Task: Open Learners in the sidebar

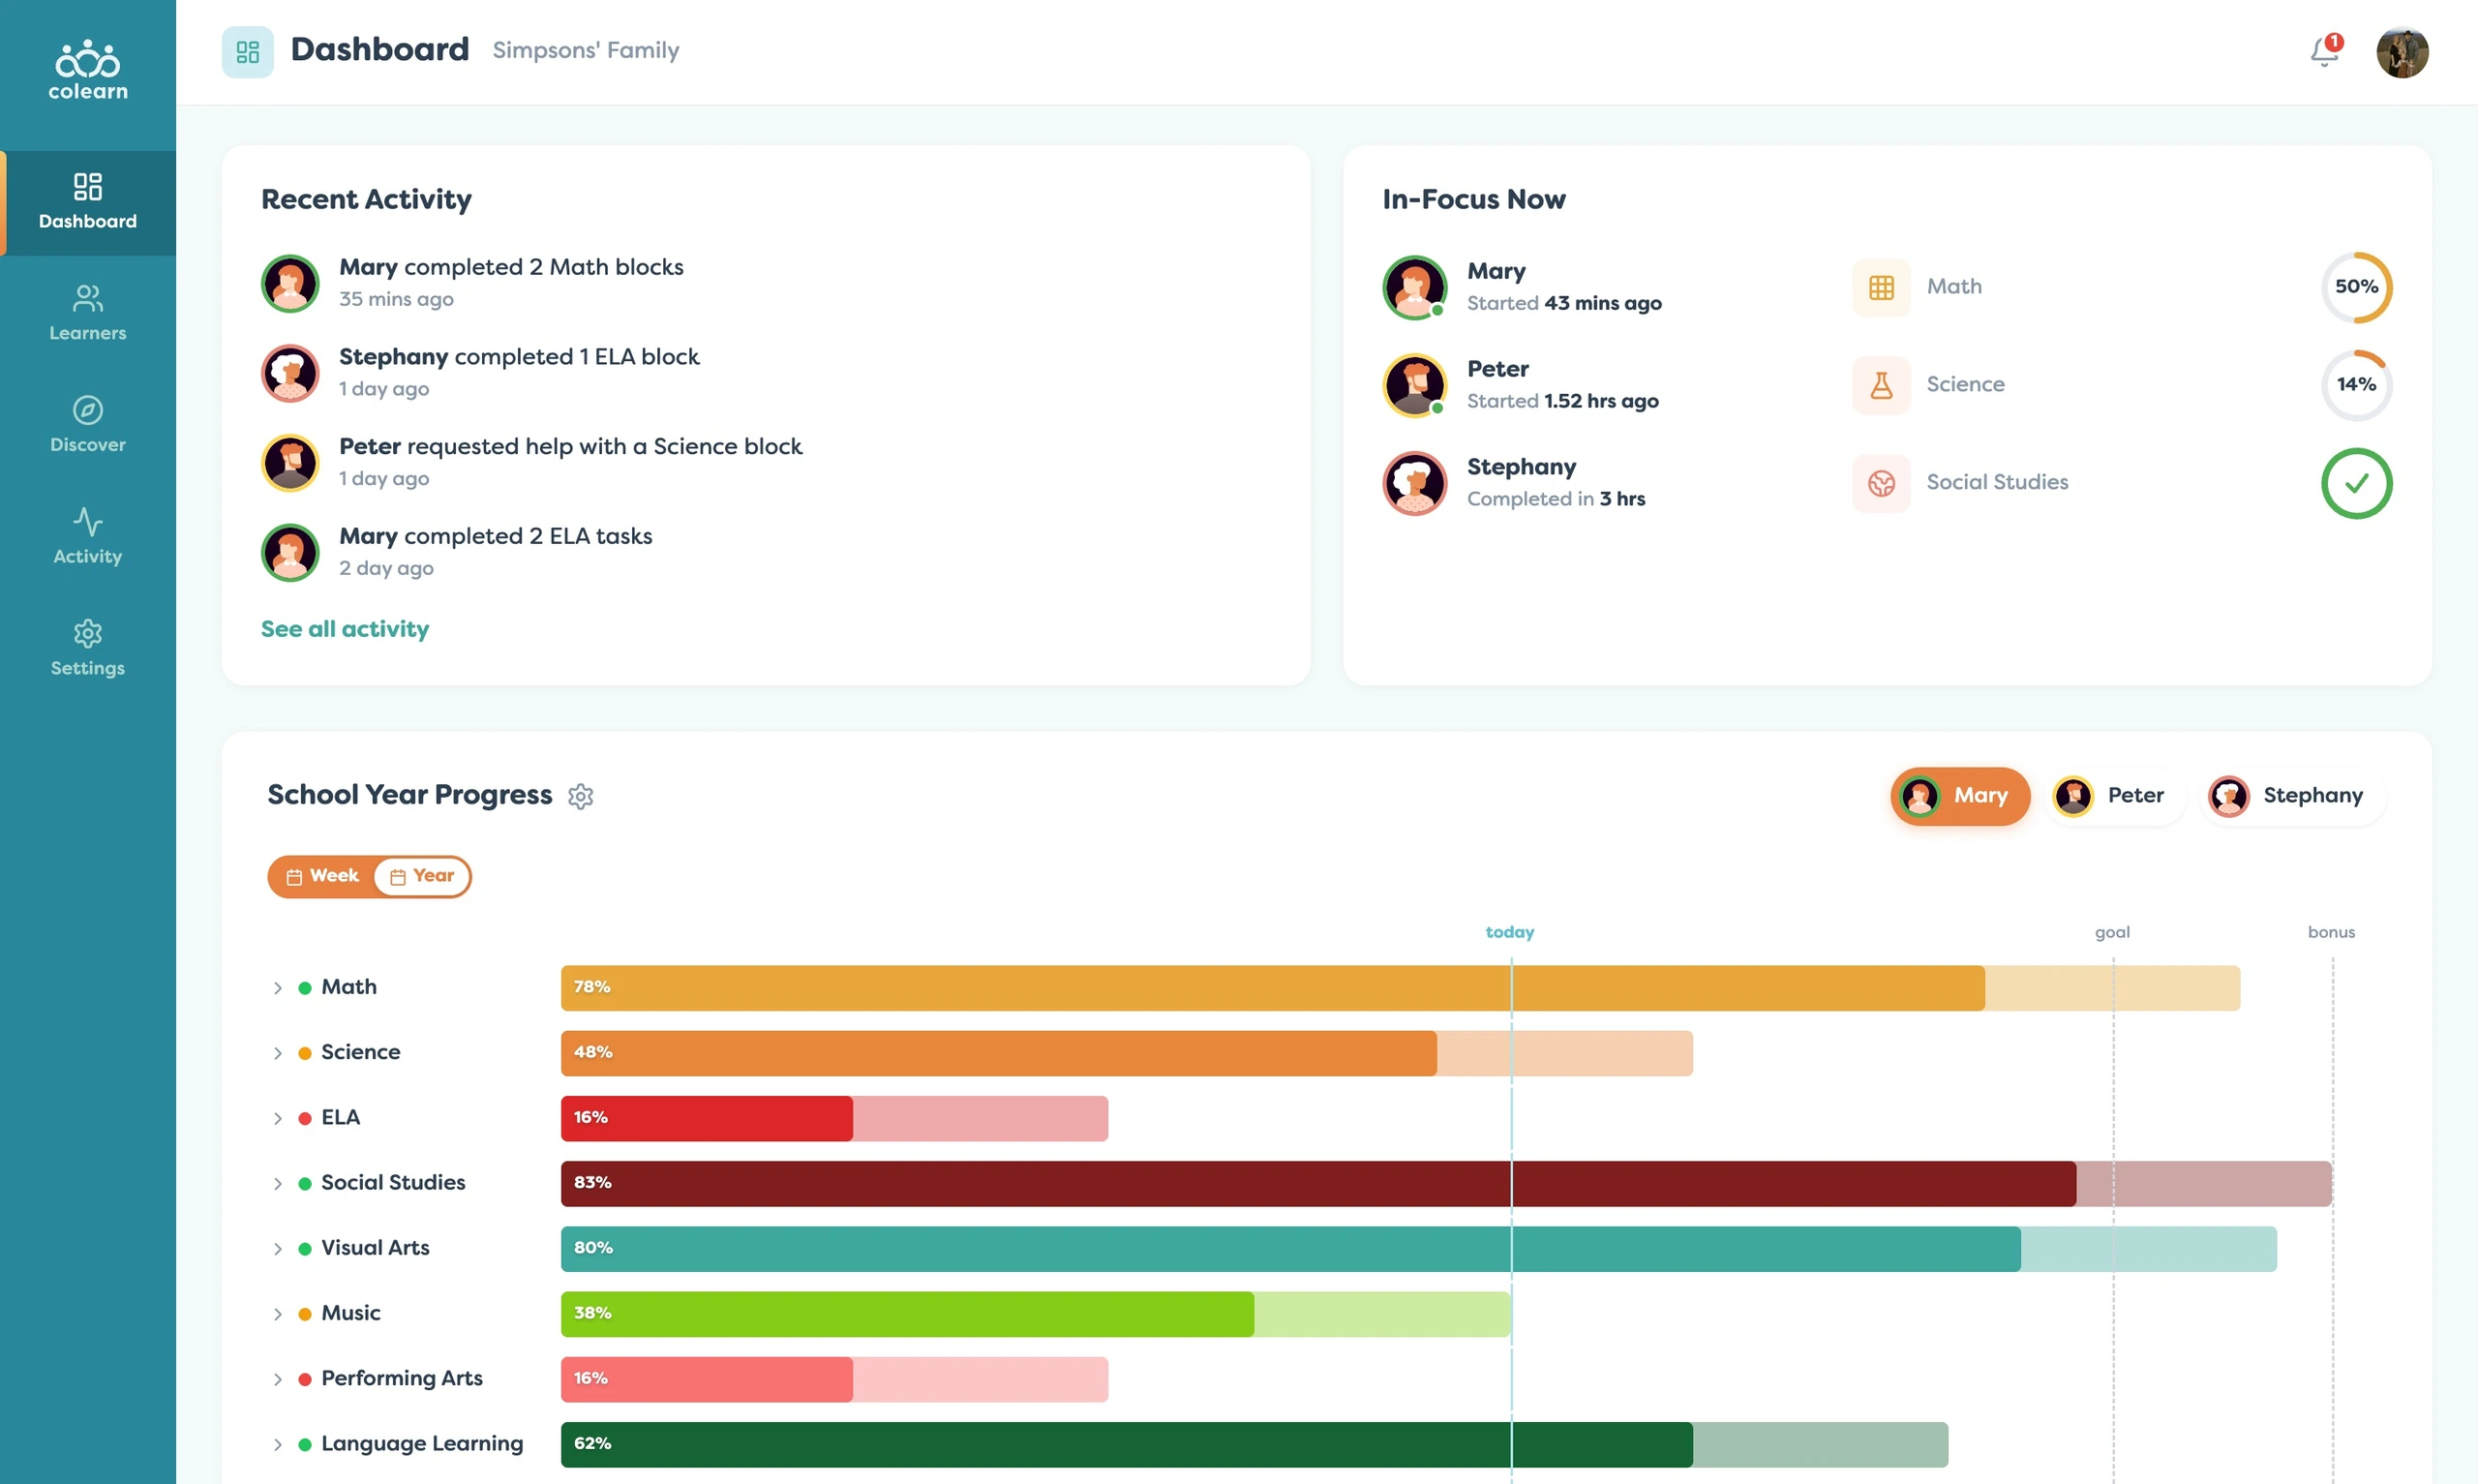Action: click(x=88, y=313)
